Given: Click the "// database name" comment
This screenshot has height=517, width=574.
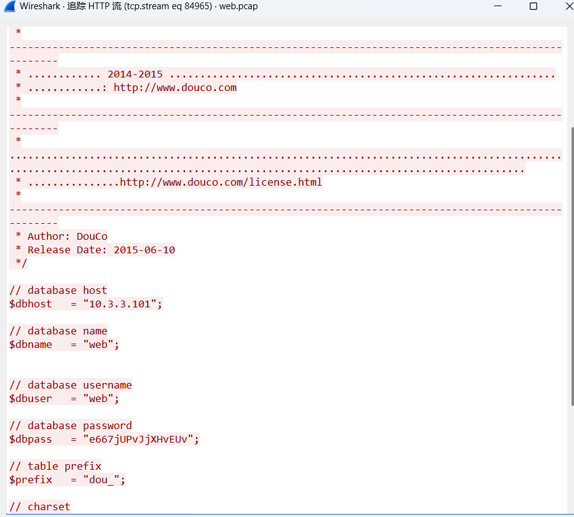Looking at the screenshot, I should pos(58,331).
